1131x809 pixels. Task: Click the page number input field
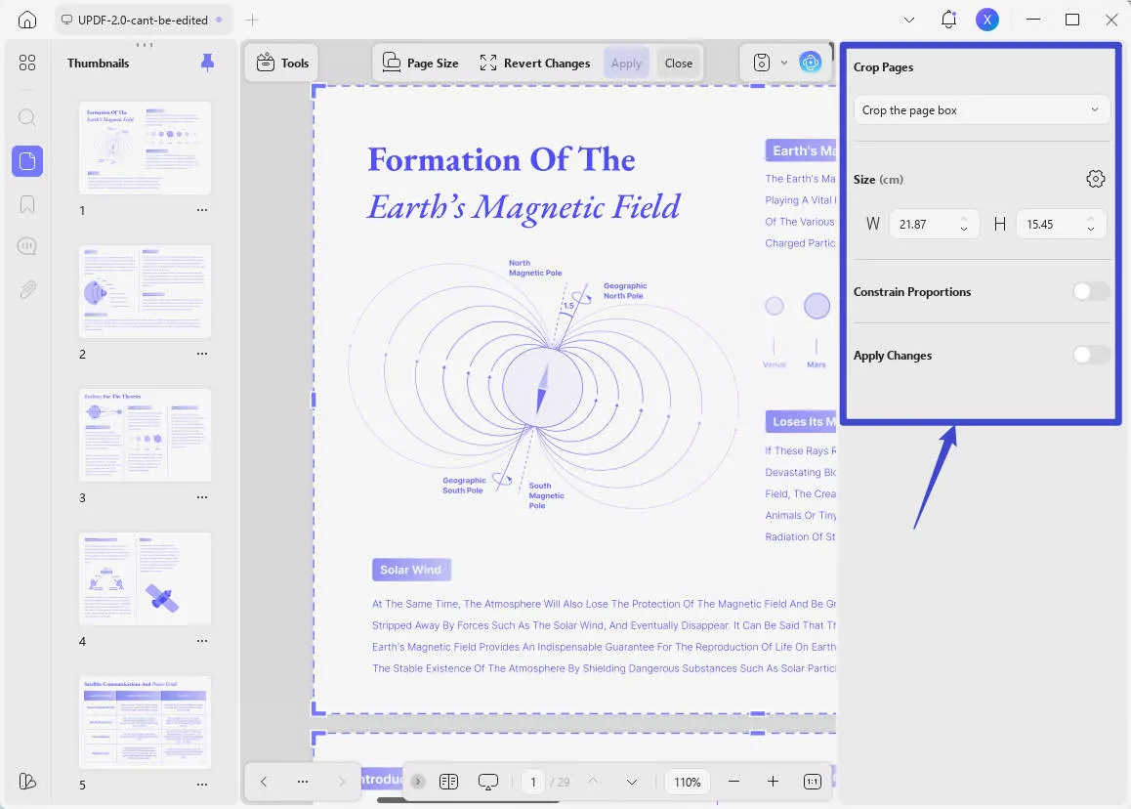532,782
